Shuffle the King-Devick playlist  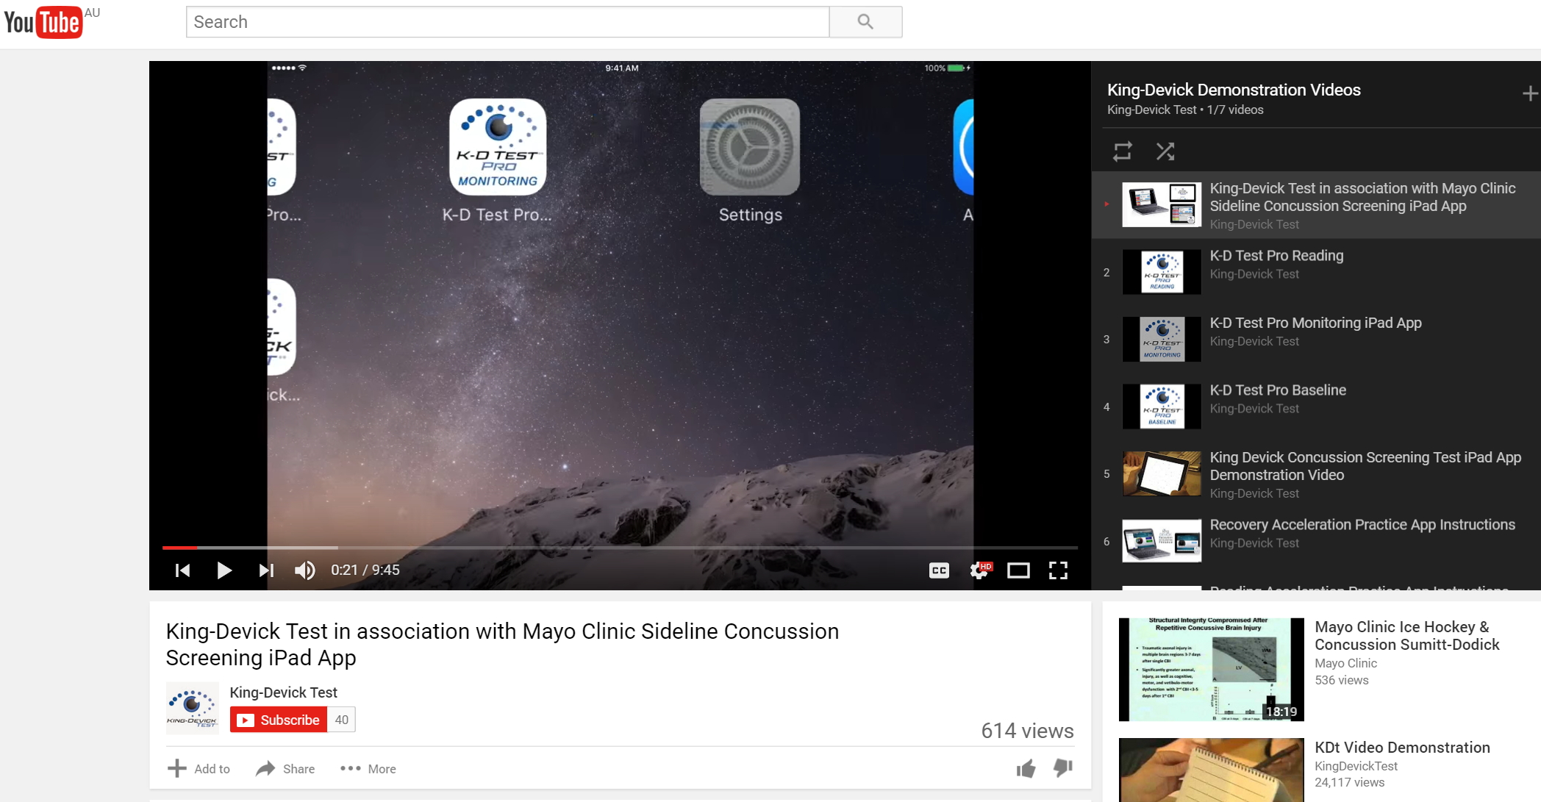1165,151
